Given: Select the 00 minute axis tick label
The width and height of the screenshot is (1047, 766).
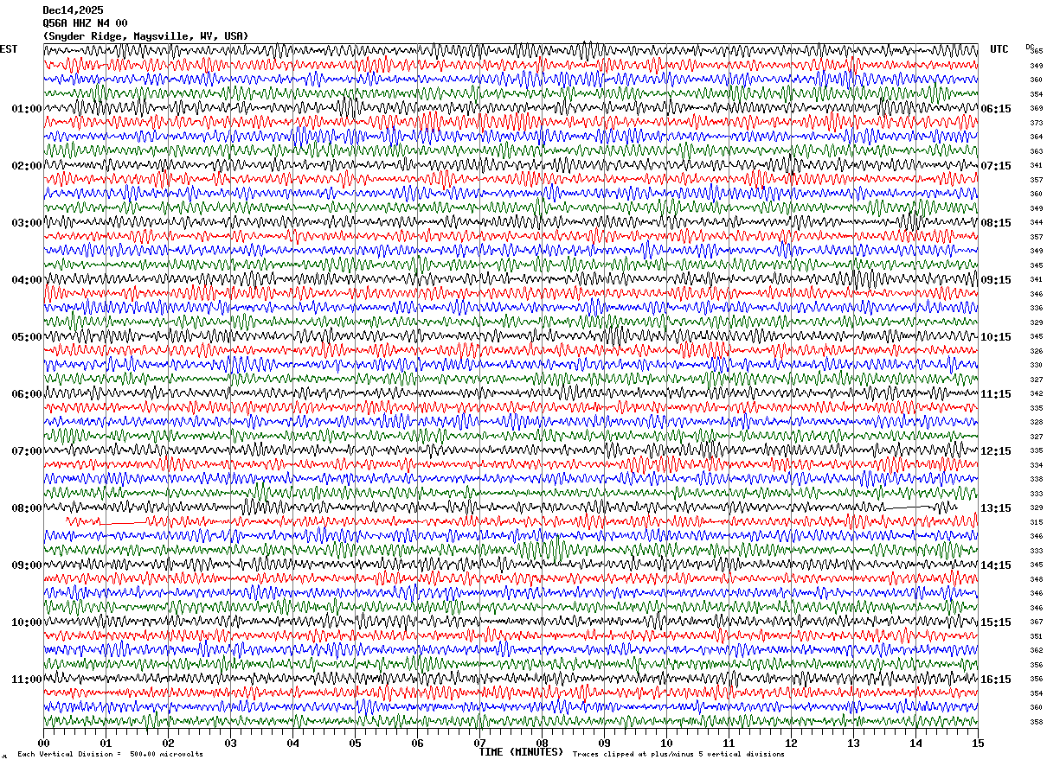Looking at the screenshot, I should [x=43, y=743].
